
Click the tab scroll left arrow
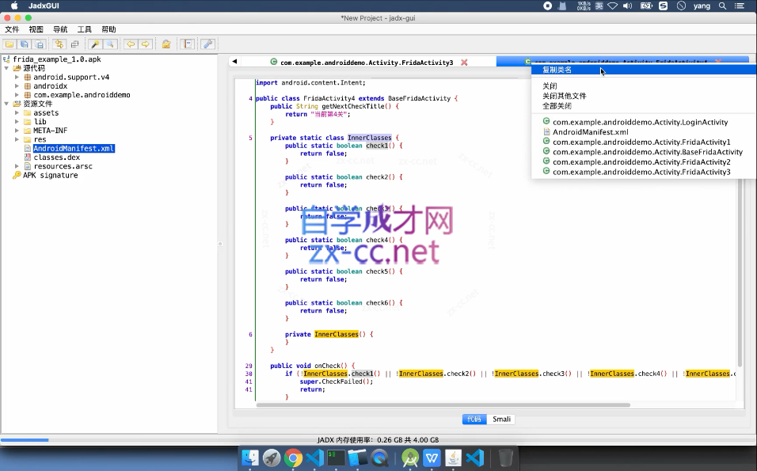tap(234, 61)
